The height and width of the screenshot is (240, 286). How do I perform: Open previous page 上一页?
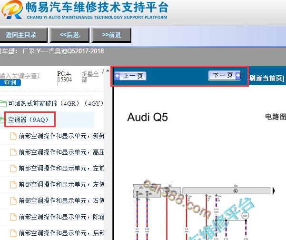point(130,76)
